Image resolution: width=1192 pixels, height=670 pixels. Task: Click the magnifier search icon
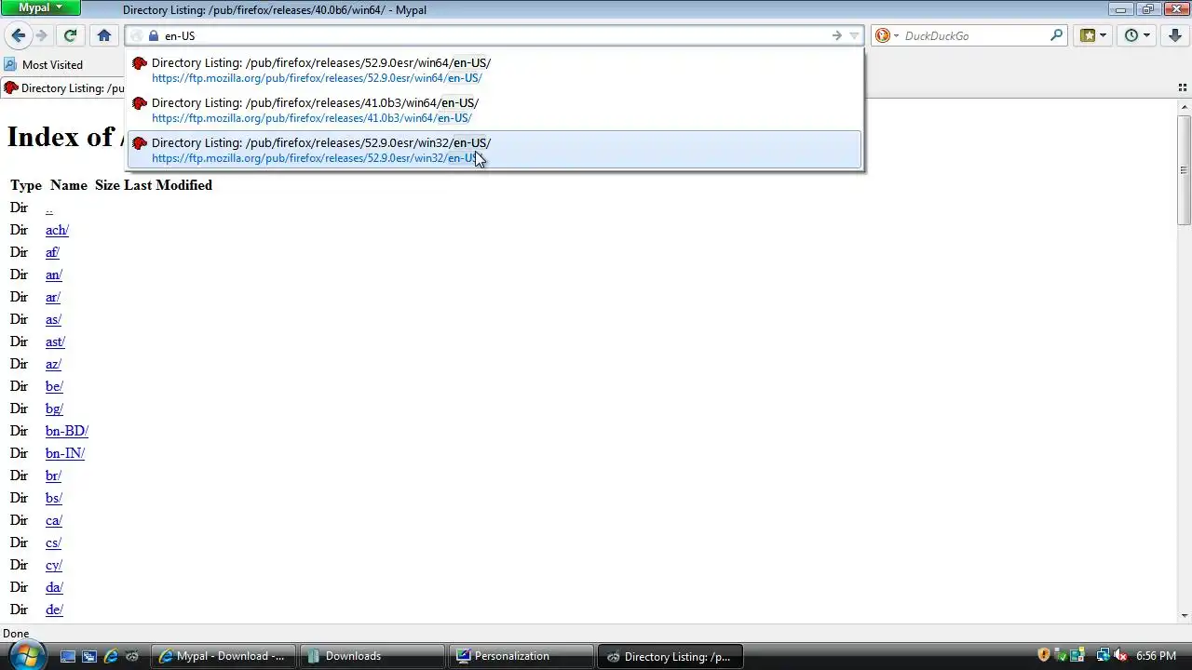pyautogui.click(x=1056, y=35)
